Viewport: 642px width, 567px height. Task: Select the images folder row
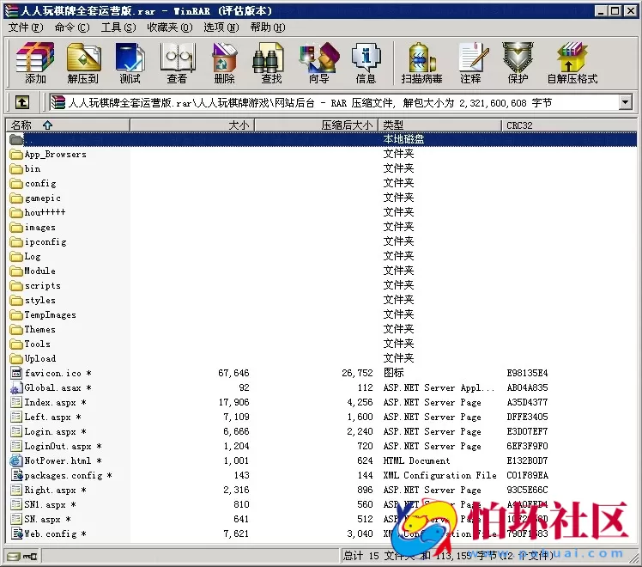click(322, 227)
